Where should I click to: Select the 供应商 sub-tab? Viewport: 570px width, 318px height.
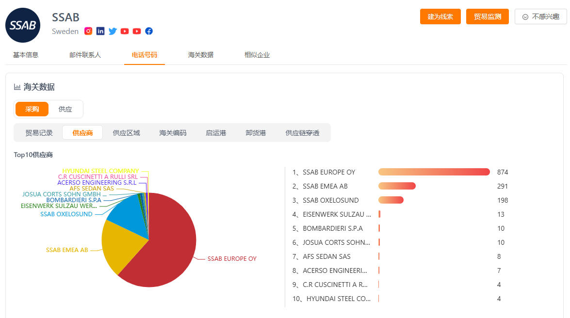pos(82,133)
